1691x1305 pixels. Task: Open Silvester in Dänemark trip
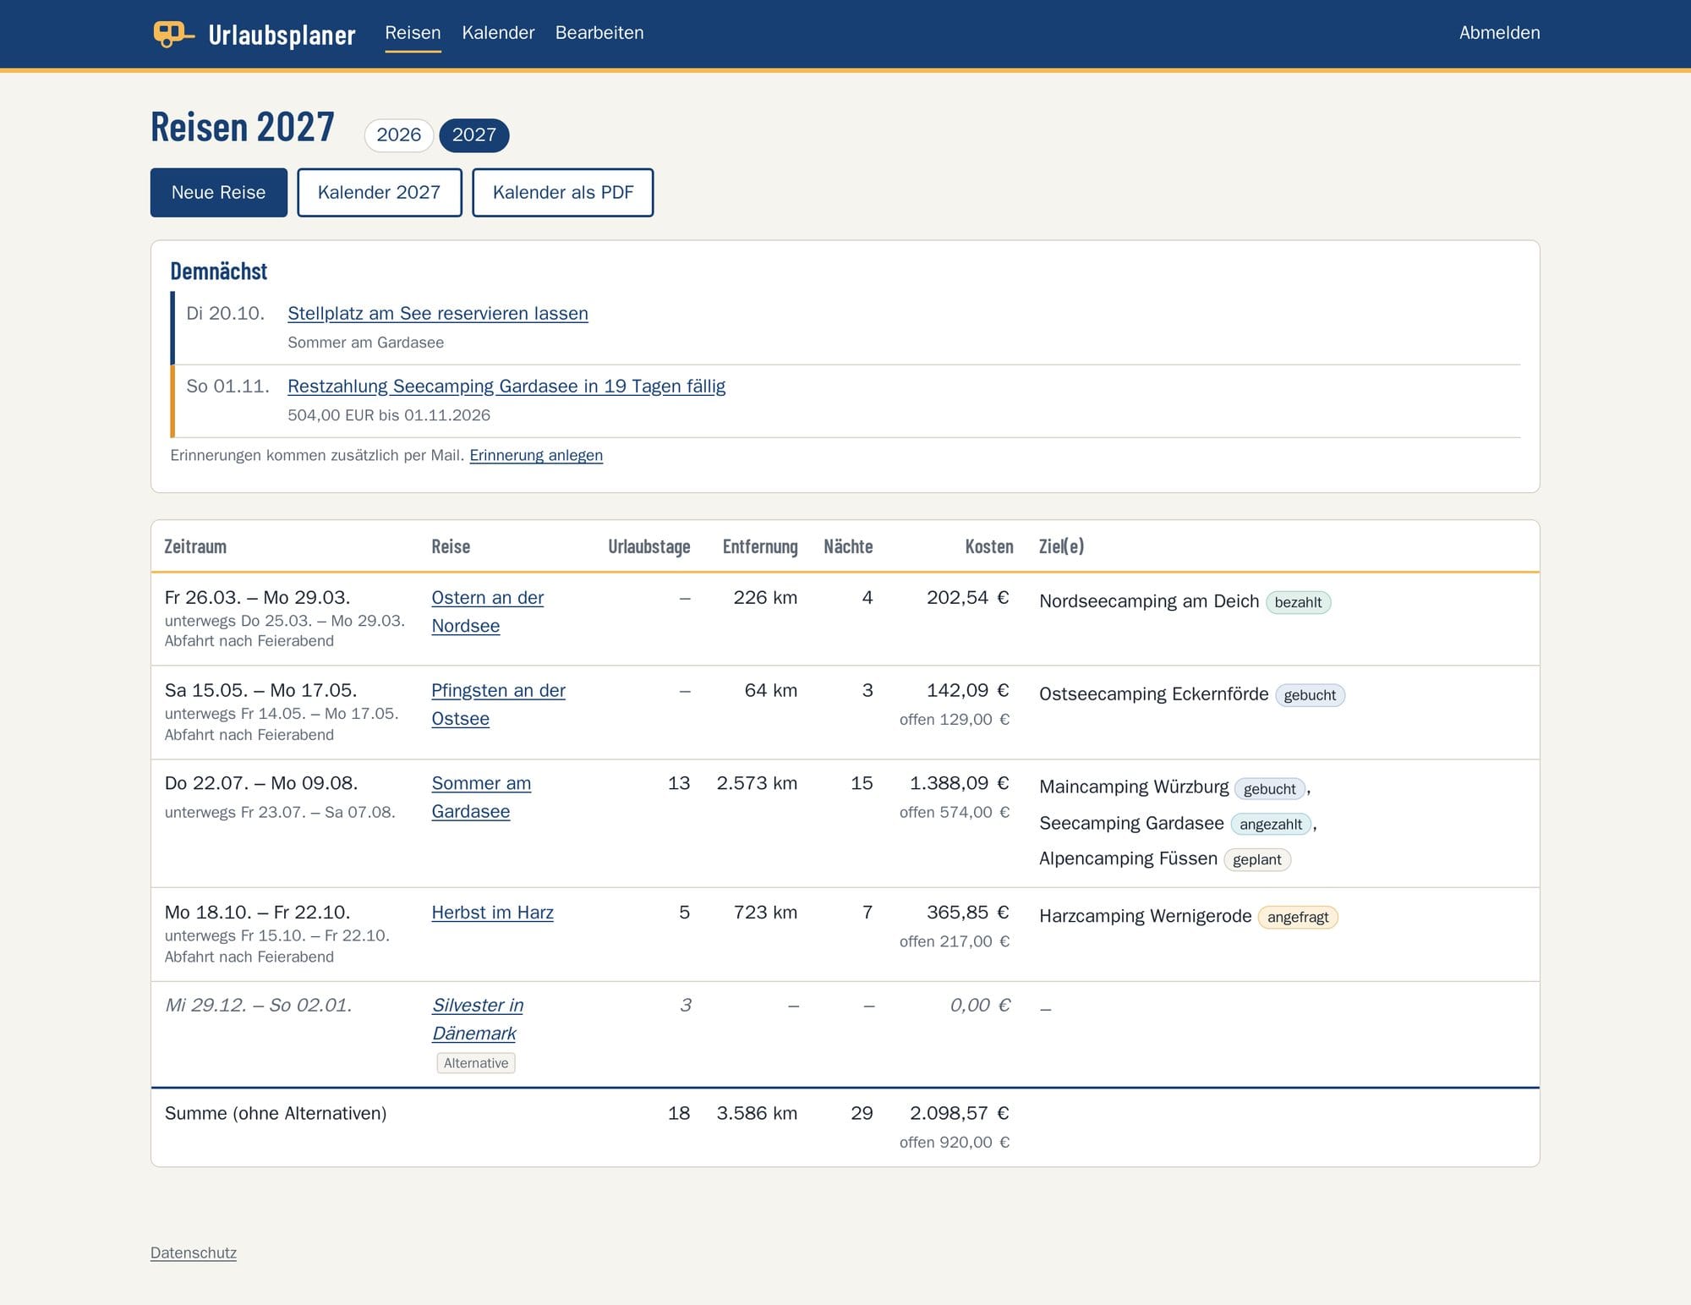pyautogui.click(x=478, y=1019)
